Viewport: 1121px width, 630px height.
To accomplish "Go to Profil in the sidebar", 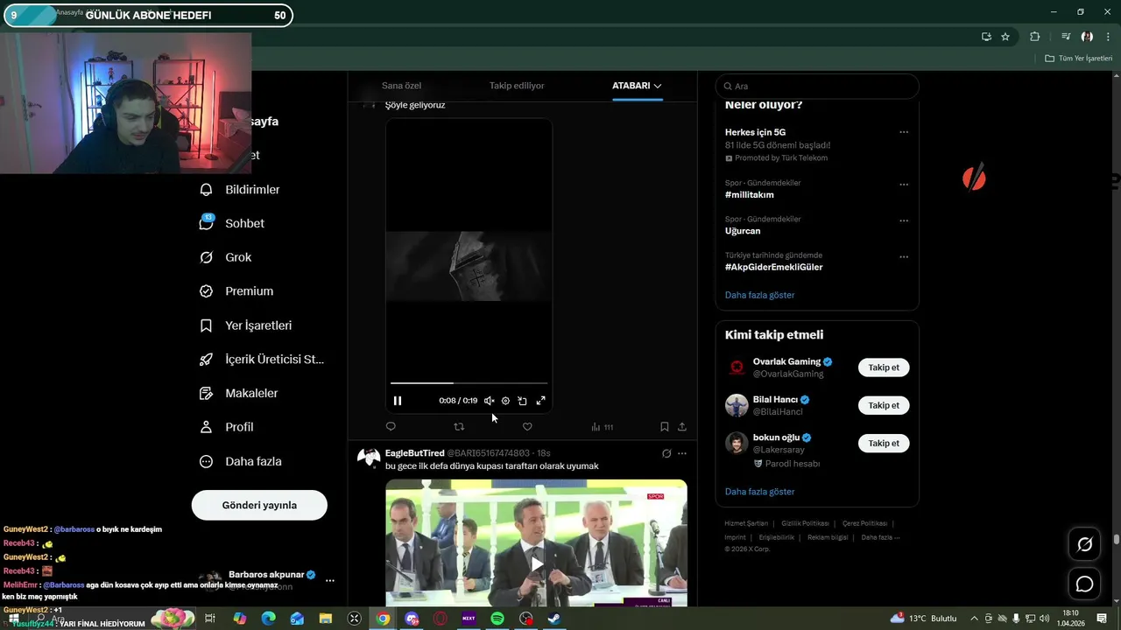I will [x=227, y=427].
